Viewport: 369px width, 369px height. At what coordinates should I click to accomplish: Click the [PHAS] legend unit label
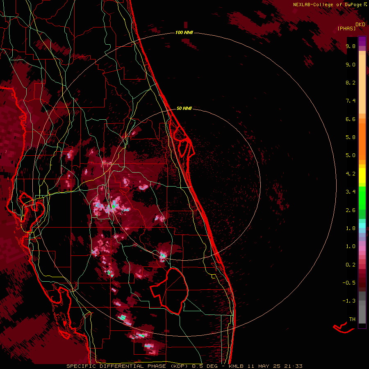point(346,28)
